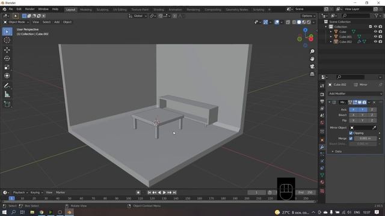Toggle Flip X button
This screenshot has height=216, width=385.
pyautogui.click(x=353, y=120)
